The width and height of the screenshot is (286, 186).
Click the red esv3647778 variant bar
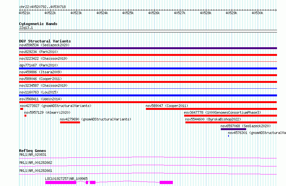click(230, 116)
